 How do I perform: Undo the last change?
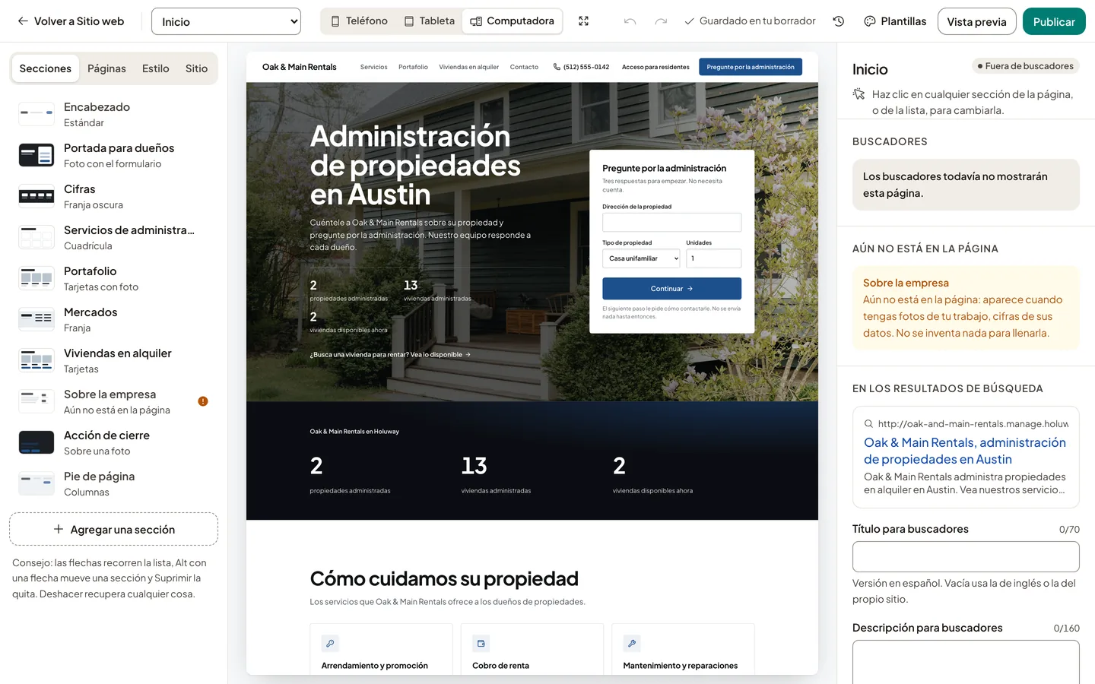(630, 21)
